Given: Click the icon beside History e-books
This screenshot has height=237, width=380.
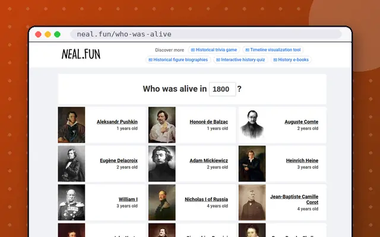Looking at the screenshot, I should pyautogui.click(x=275, y=60).
